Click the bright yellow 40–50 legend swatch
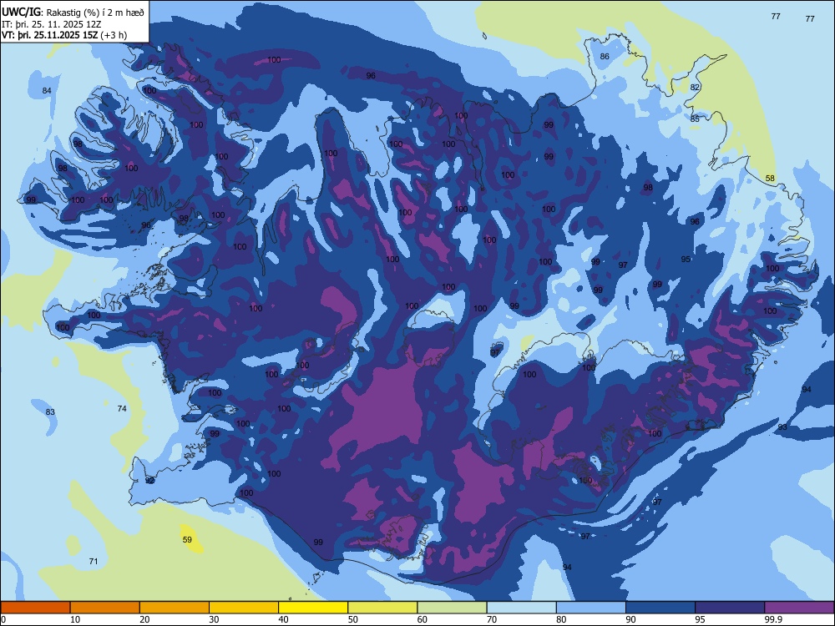The width and height of the screenshot is (835, 626). point(313,608)
